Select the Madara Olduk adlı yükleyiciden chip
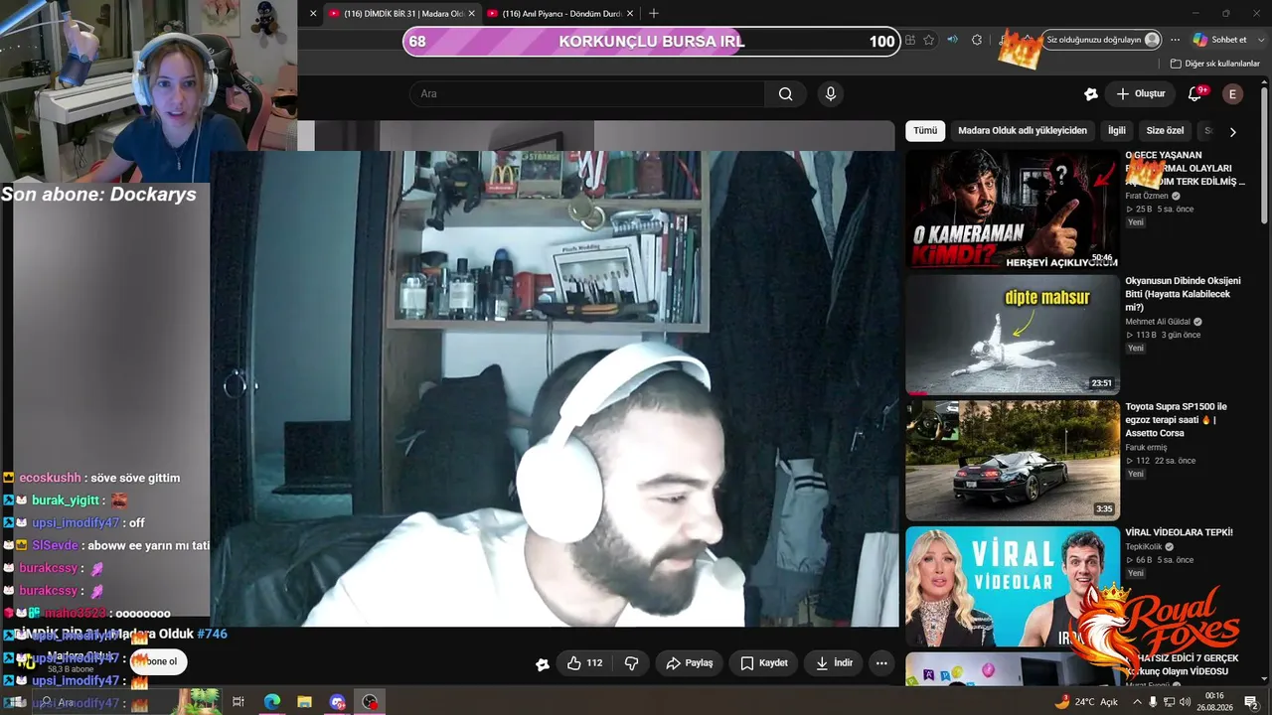Image resolution: width=1272 pixels, height=715 pixels. point(1023,131)
